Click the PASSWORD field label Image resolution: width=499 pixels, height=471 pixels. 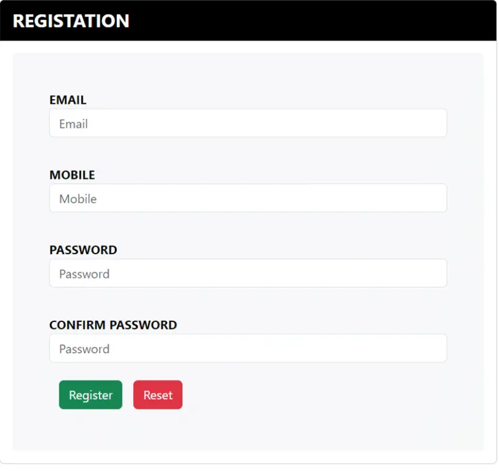[83, 250]
